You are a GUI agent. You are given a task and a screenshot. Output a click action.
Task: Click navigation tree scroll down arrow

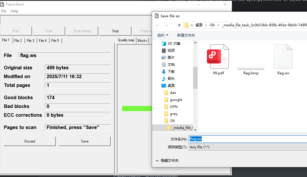point(195,130)
